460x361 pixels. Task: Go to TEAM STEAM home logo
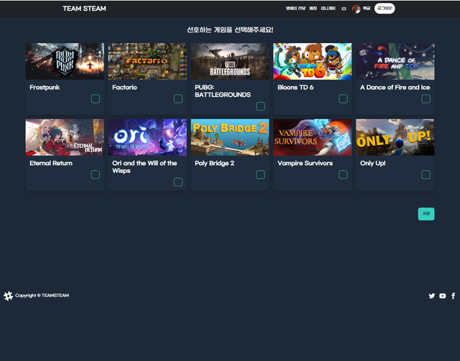[x=85, y=9]
